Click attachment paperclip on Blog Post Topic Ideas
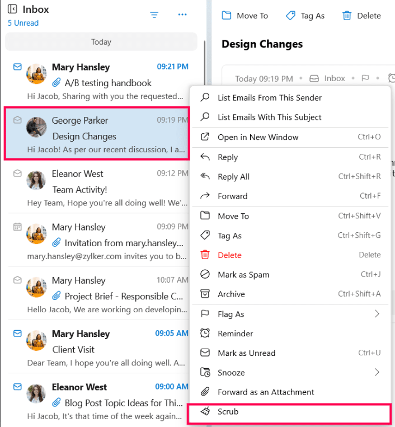The image size is (395, 427). pyautogui.click(x=57, y=402)
